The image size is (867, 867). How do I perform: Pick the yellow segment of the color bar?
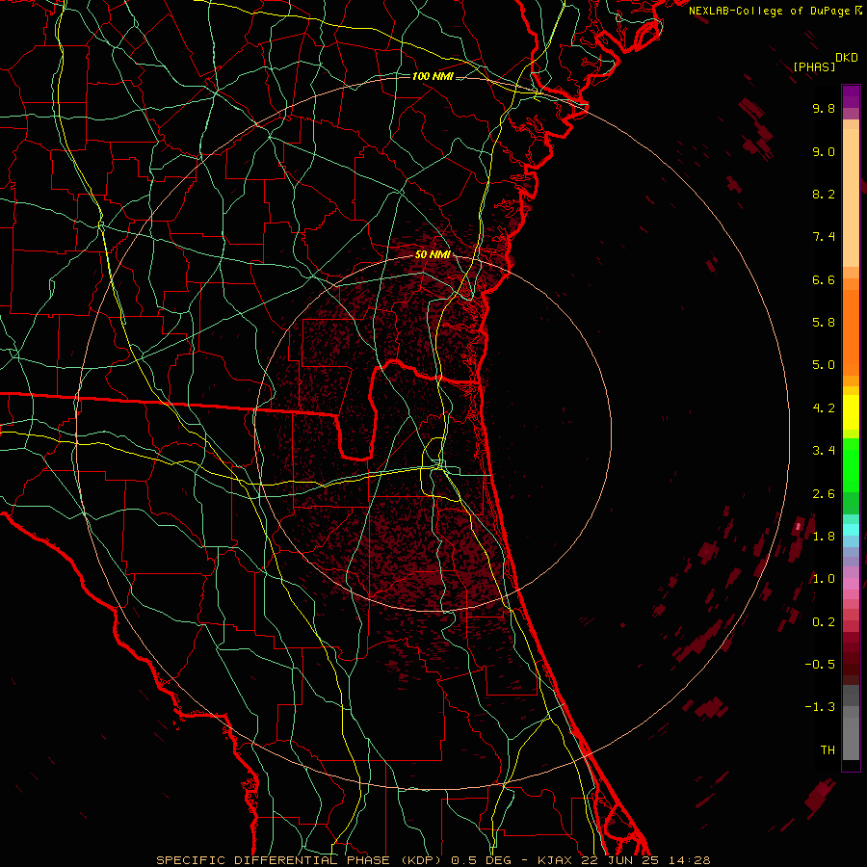[x=851, y=412]
